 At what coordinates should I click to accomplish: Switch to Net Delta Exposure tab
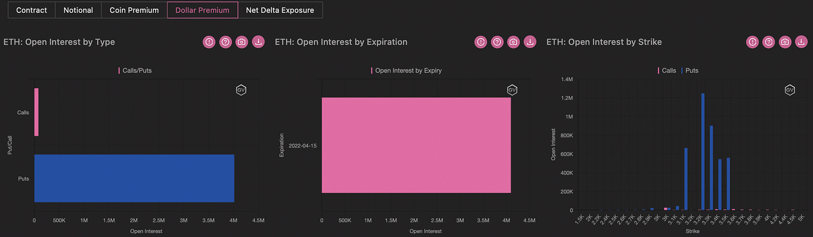coord(280,10)
